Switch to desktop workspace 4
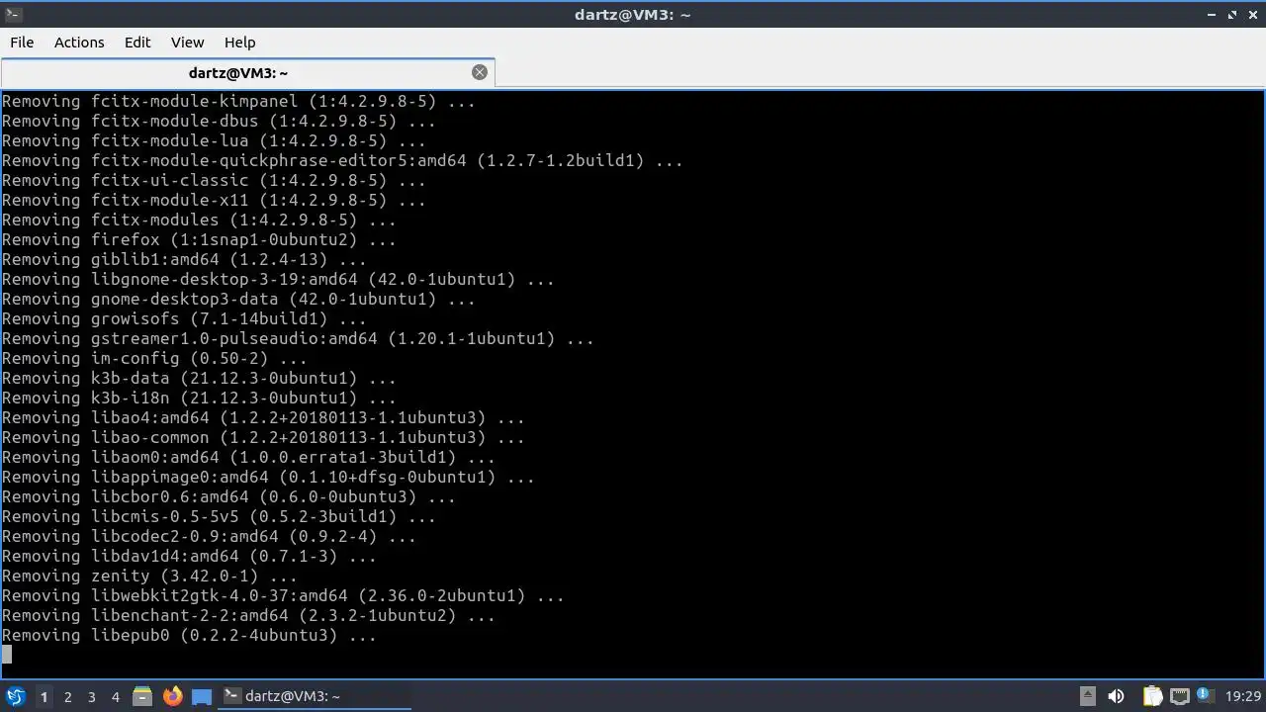The width and height of the screenshot is (1266, 712). [115, 697]
